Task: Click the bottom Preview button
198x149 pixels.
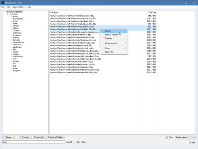Action: (x=25, y=137)
